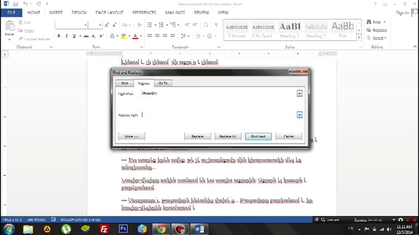Expand underline style dropdown arrow
Image resolution: width=419 pixels, height=235 pixels.
point(80,36)
